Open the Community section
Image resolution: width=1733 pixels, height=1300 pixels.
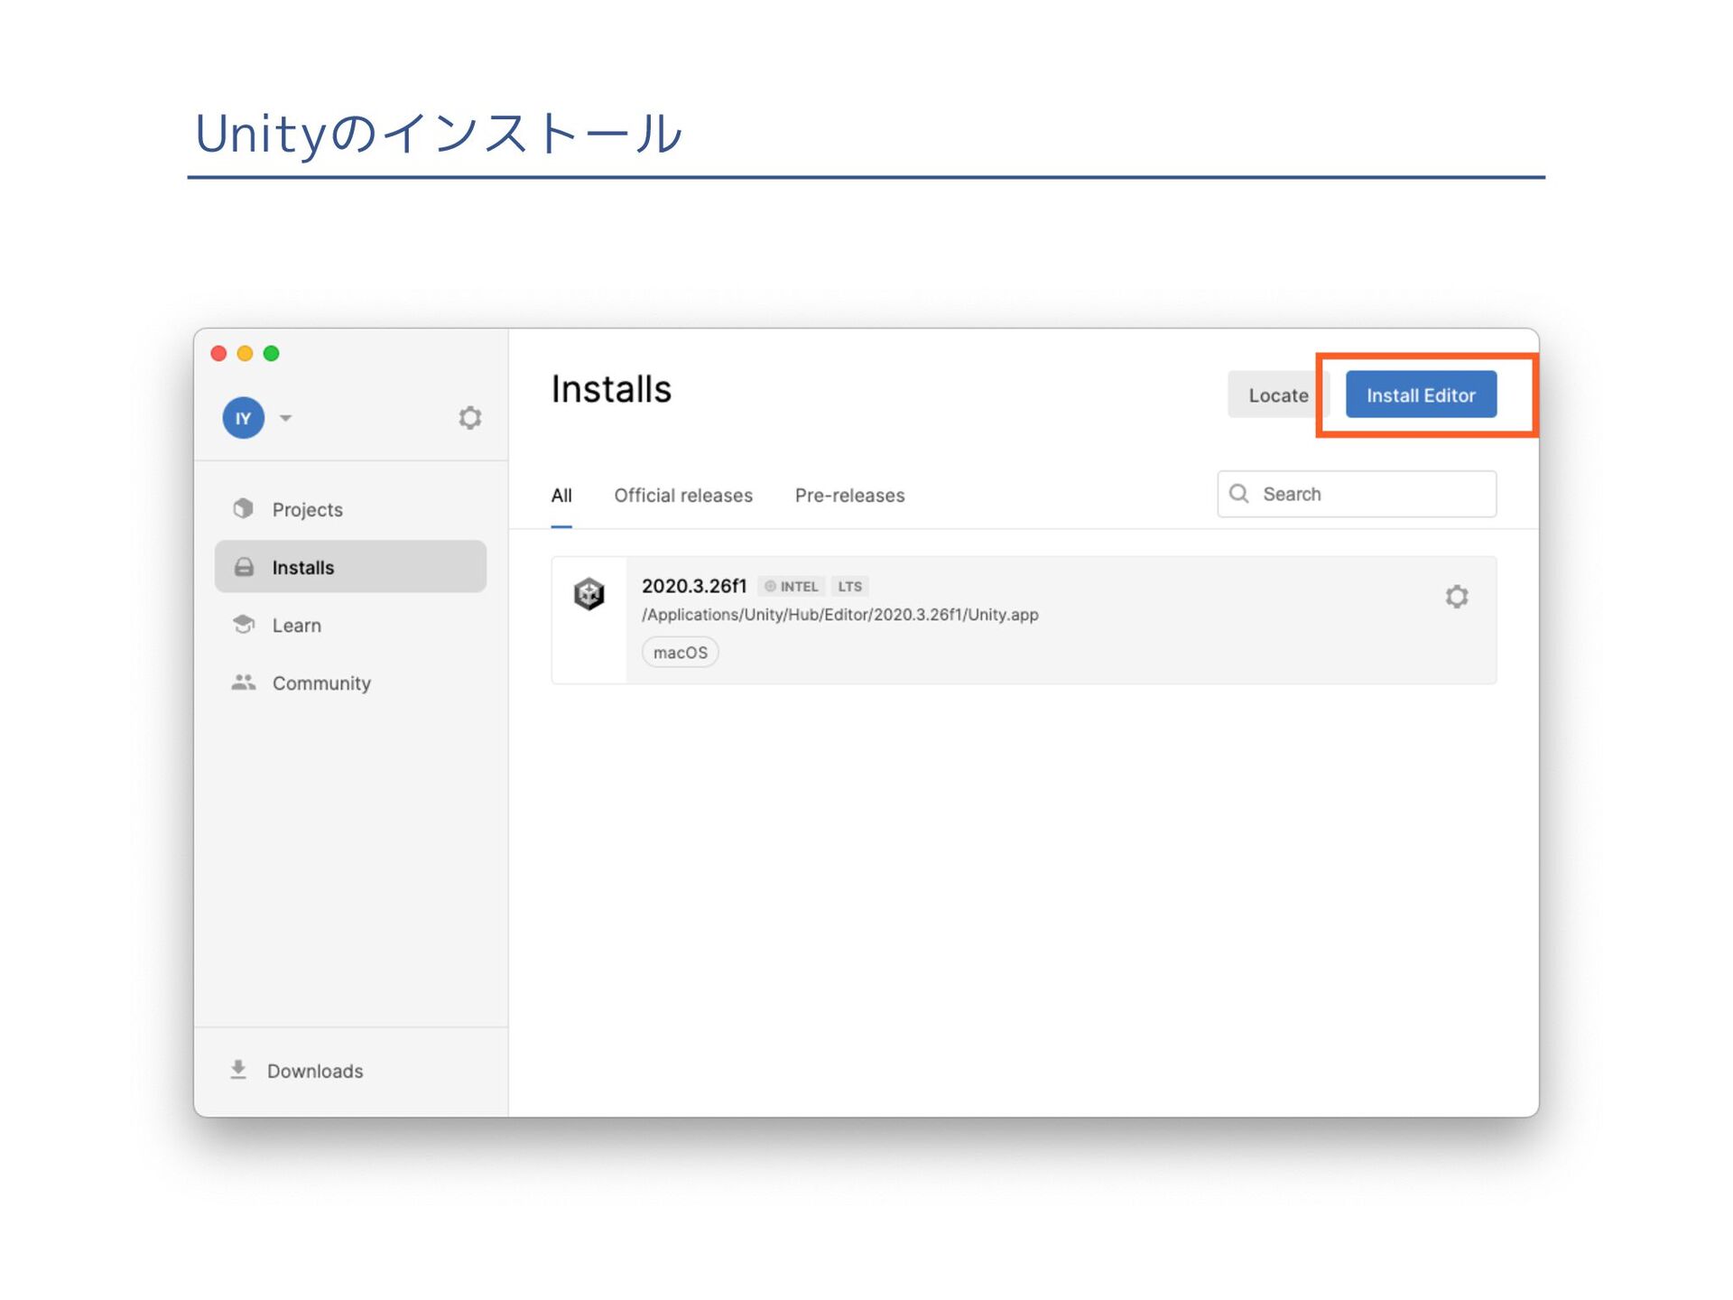point(320,682)
